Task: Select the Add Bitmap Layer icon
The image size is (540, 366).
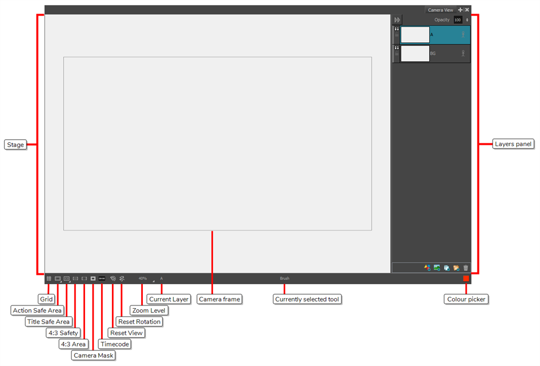Action: [x=437, y=268]
